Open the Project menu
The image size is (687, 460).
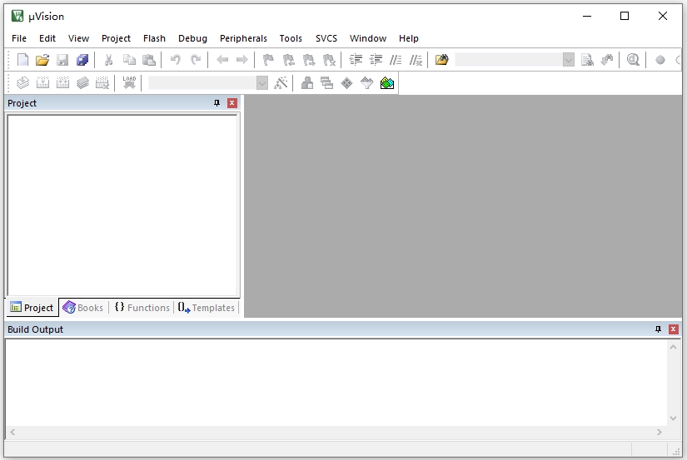click(116, 38)
